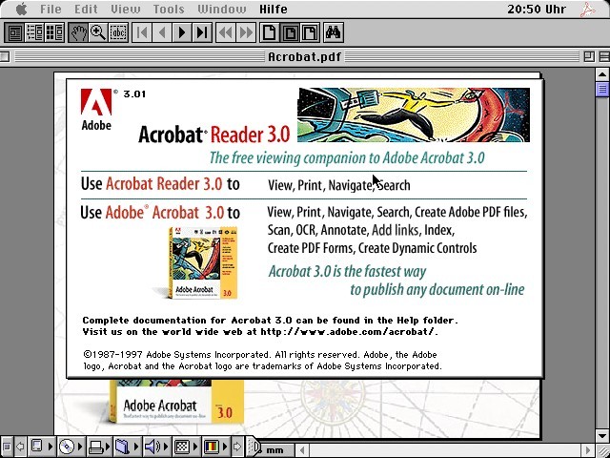
Task: Open the Hilfe menu
Action: 274,10
